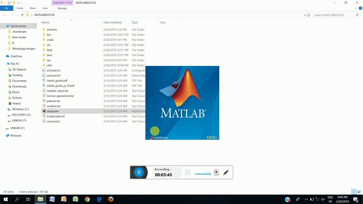Open .thumbnails in Quick access
The width and height of the screenshot is (363, 204).
19,31
